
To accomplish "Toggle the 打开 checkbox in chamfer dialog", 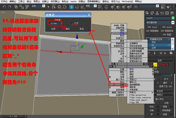I will [72, 23].
